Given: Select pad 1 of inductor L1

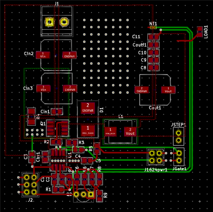Looking at the screenshot, I should tap(110, 132).
